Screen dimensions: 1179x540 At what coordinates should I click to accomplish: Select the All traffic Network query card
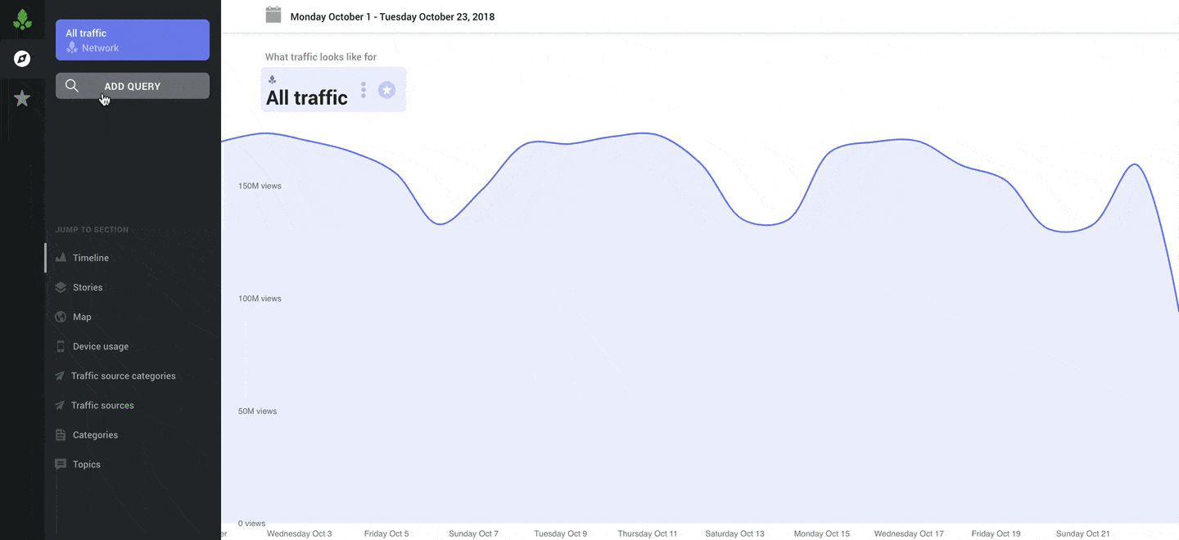[x=133, y=40]
